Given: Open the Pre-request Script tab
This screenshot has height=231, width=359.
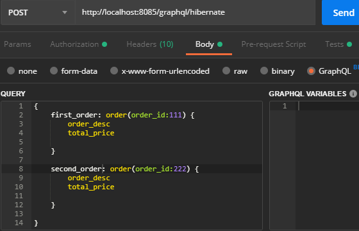Looking at the screenshot, I should point(274,44).
